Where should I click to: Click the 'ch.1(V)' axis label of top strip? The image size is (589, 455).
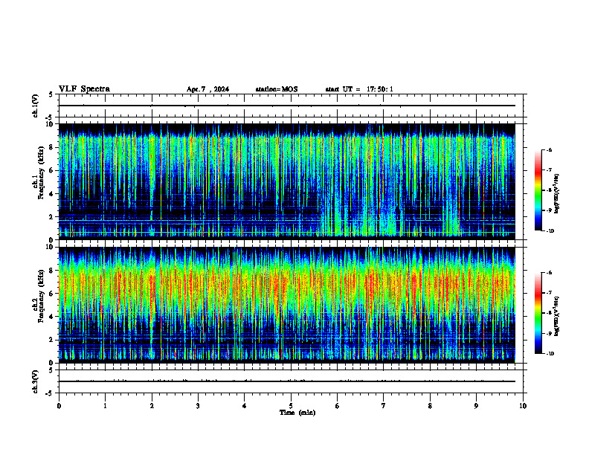pyautogui.click(x=36, y=106)
